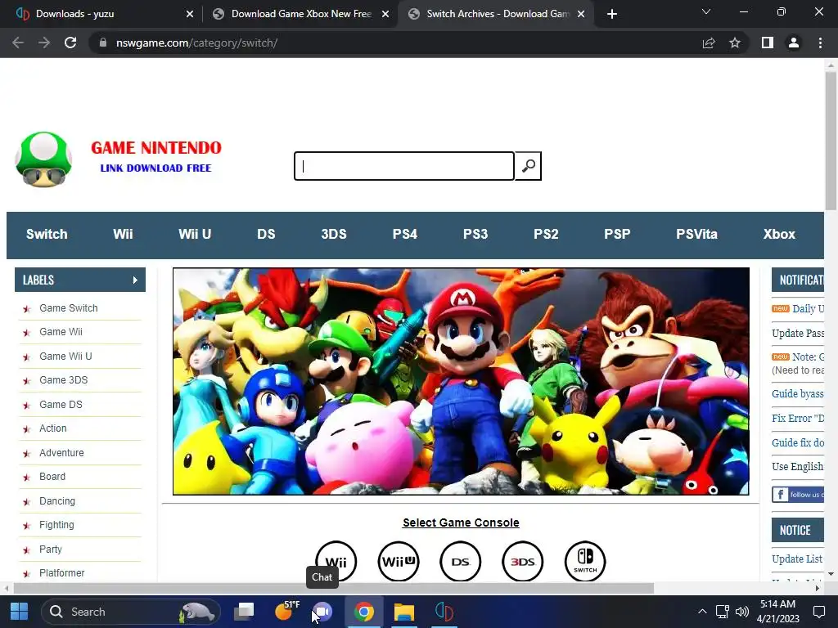838x628 pixels.
Task: Open the 3DS console circle icon
Action: pyautogui.click(x=523, y=561)
